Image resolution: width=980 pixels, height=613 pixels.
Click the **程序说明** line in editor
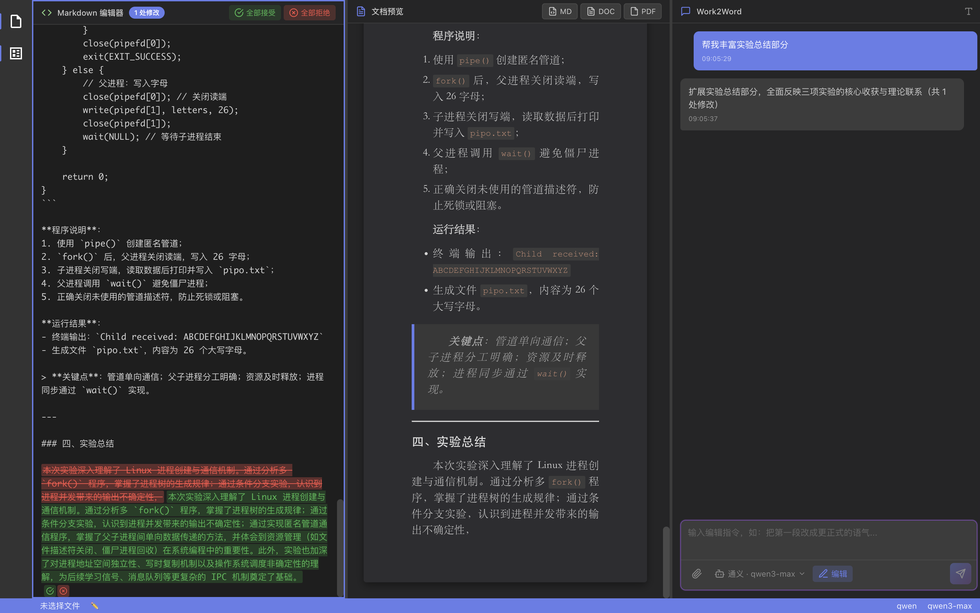coord(71,230)
